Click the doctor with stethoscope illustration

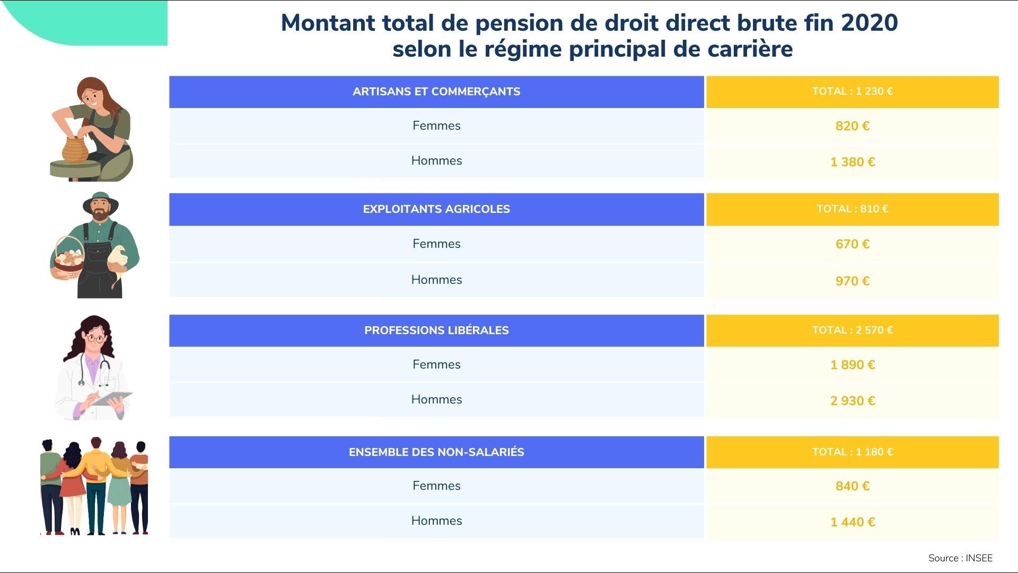point(94,368)
